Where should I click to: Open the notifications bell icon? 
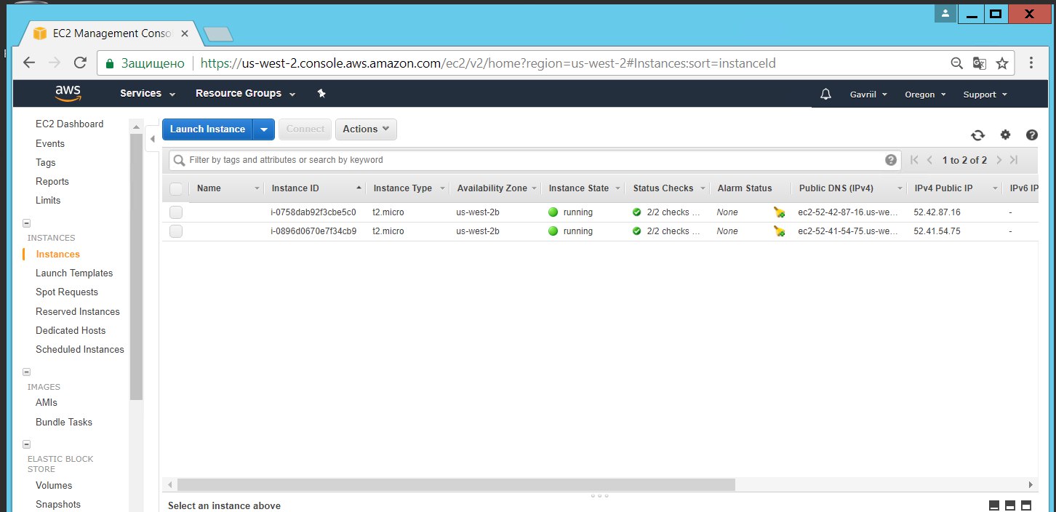coord(825,95)
